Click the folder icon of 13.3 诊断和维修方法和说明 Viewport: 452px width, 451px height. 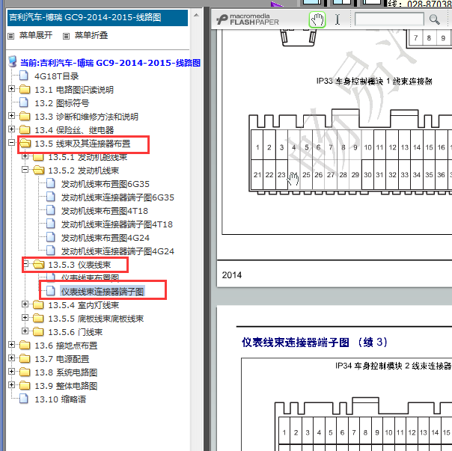pos(25,116)
